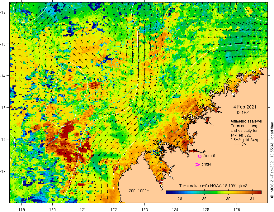Click longitude axis label '119'
Screen dimensions: 274x212
[x=22, y=210]
